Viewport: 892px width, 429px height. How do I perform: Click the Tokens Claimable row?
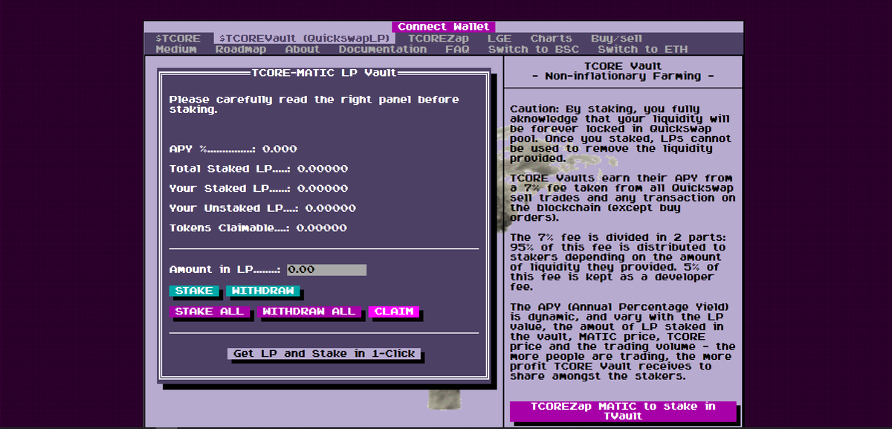pyautogui.click(x=258, y=228)
